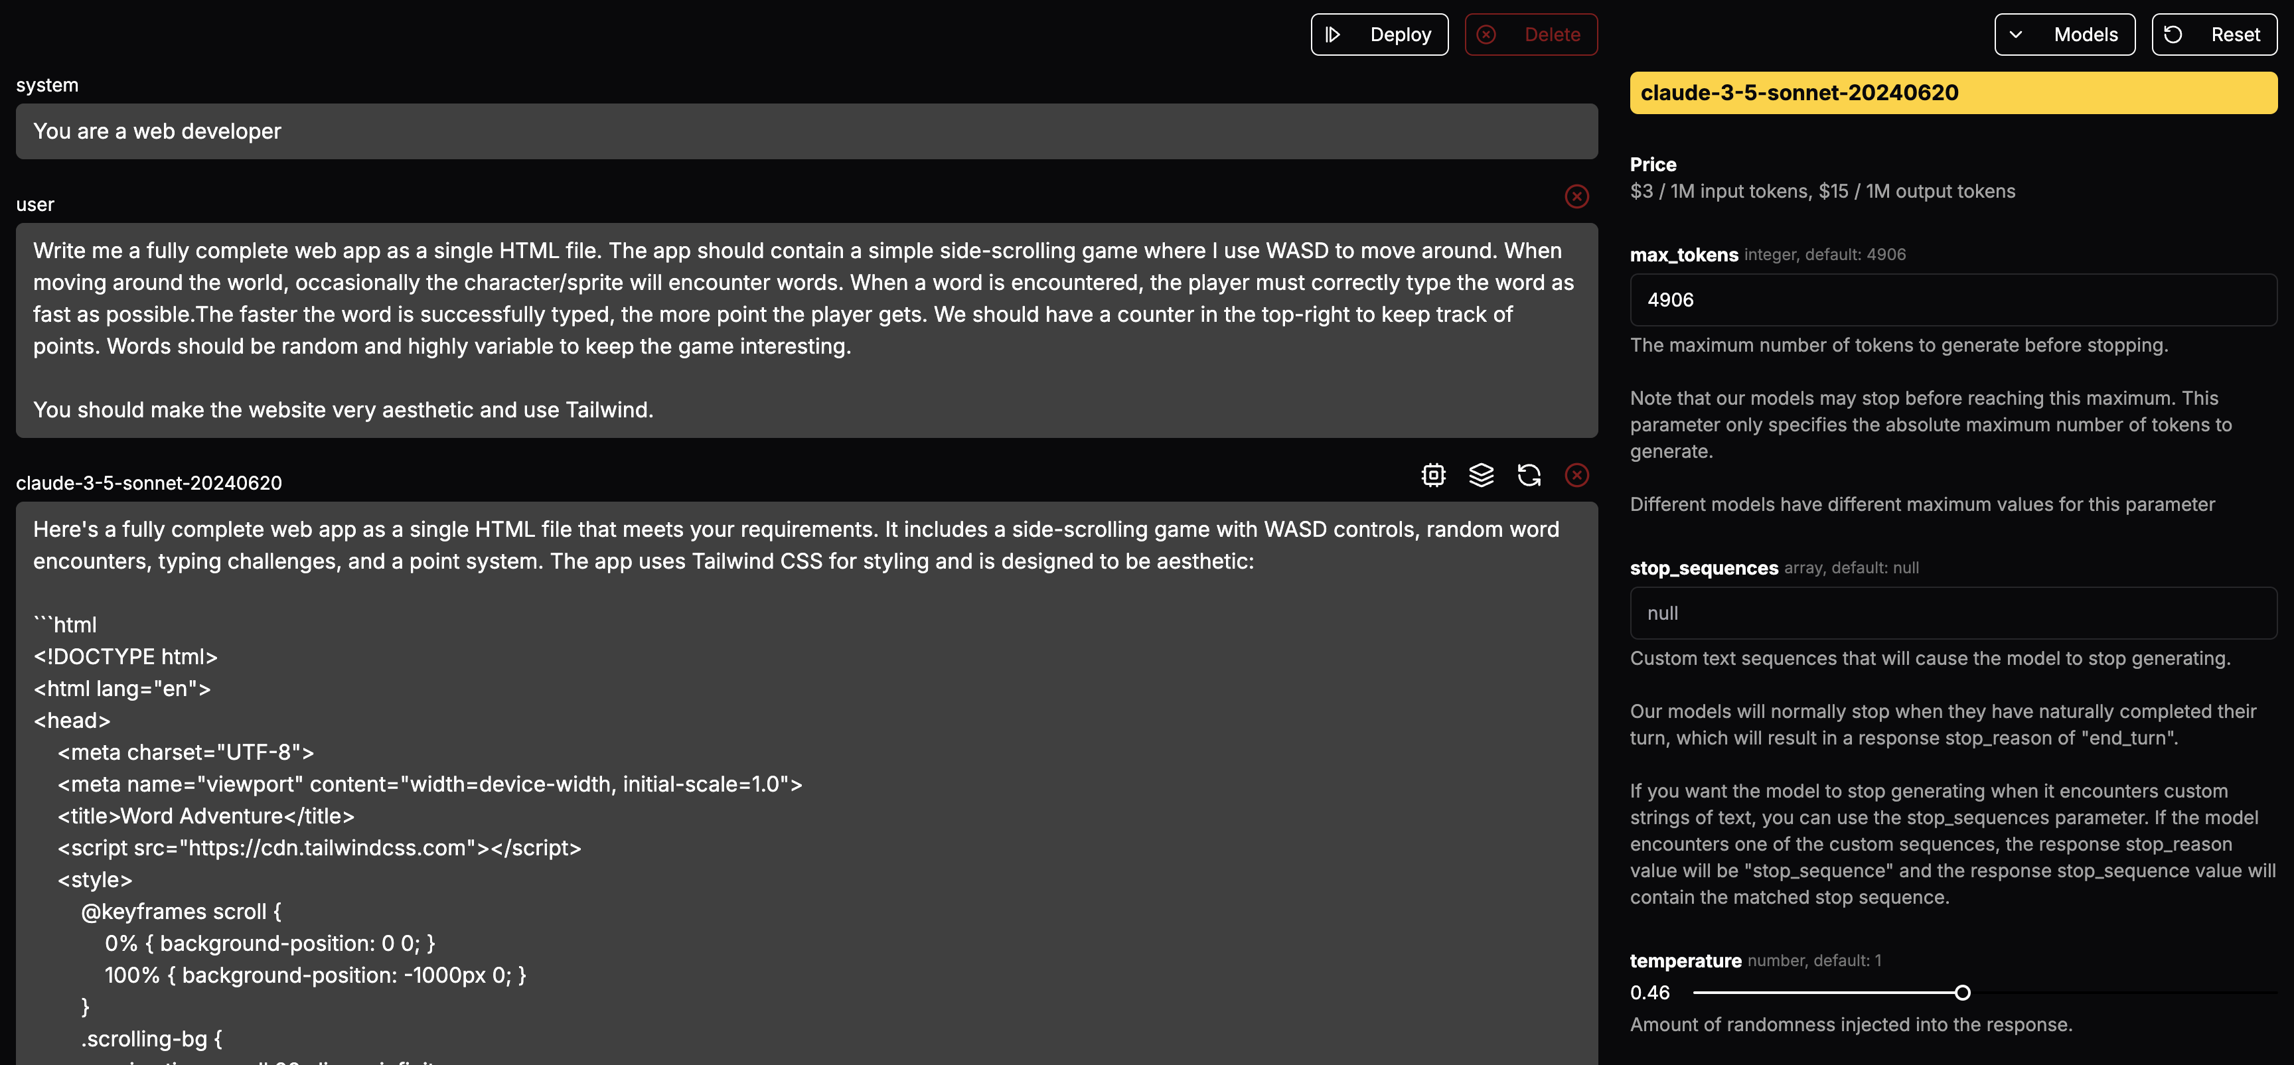Click the 'claude-3-5-sonnet-20240620' label above response
Screen dimensions: 2294x1065
[x=149, y=484]
